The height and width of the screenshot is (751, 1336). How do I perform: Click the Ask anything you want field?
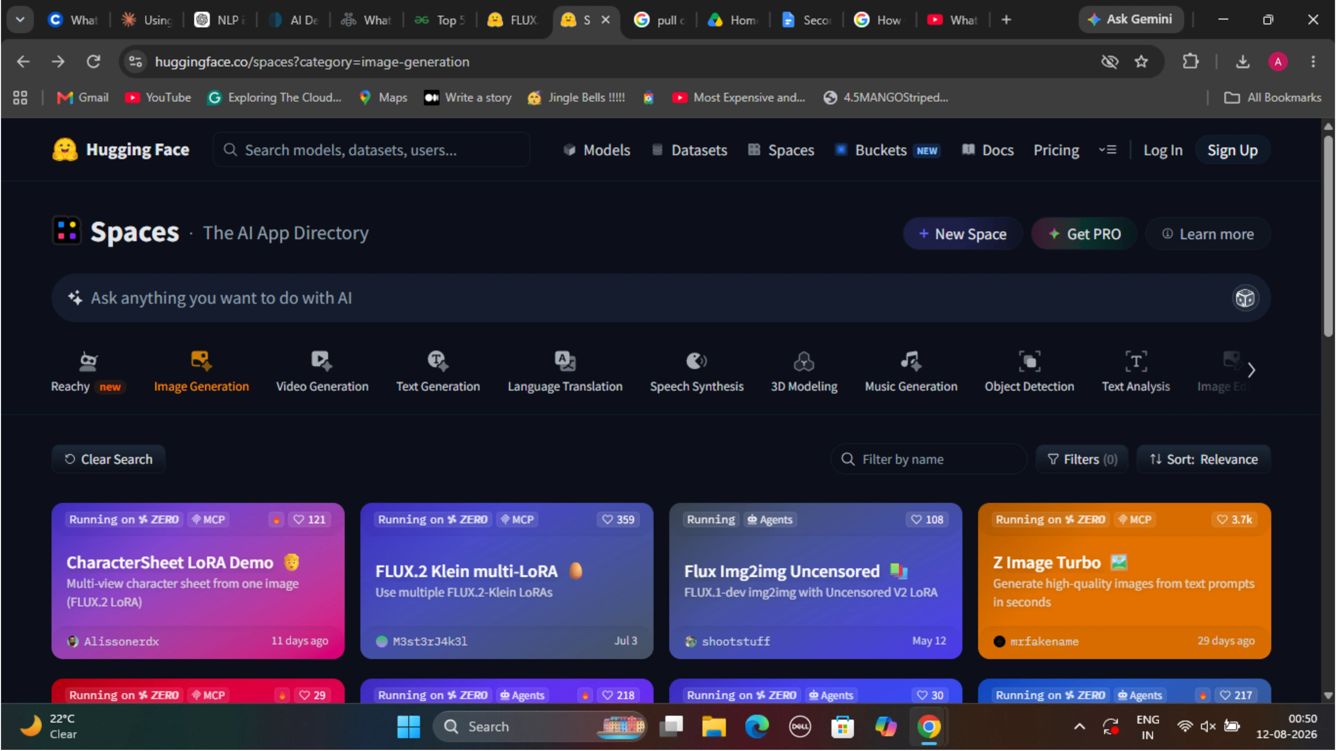pyautogui.click(x=661, y=298)
